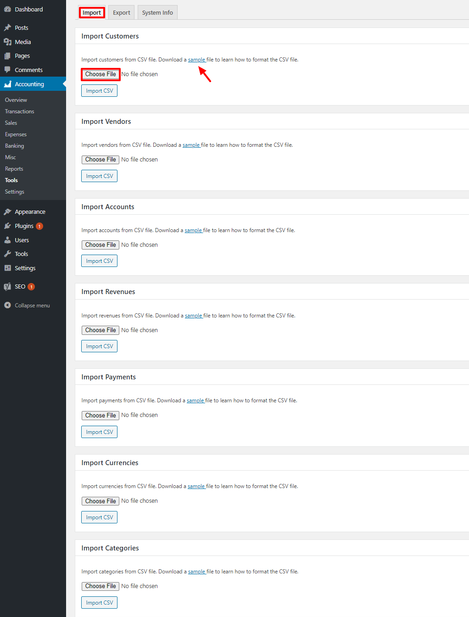Viewport: 469px width, 617px height.
Task: Click the Posts pushpin icon
Action: pyautogui.click(x=7, y=28)
